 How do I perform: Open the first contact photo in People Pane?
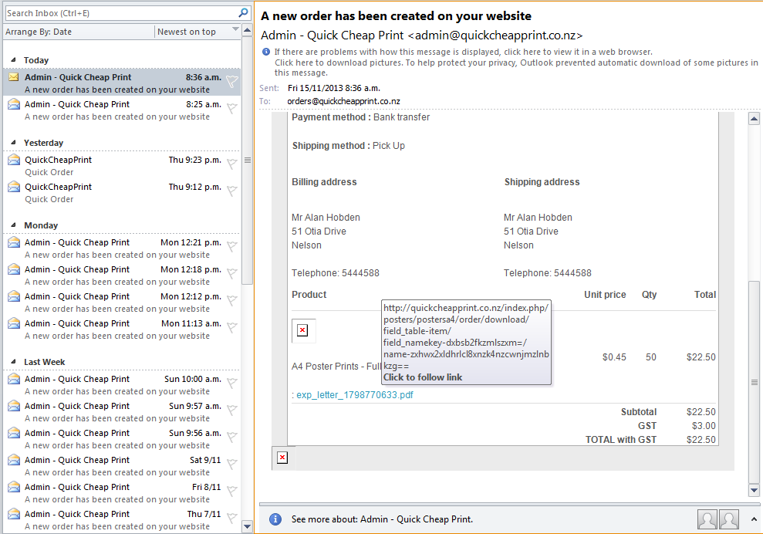(707, 519)
